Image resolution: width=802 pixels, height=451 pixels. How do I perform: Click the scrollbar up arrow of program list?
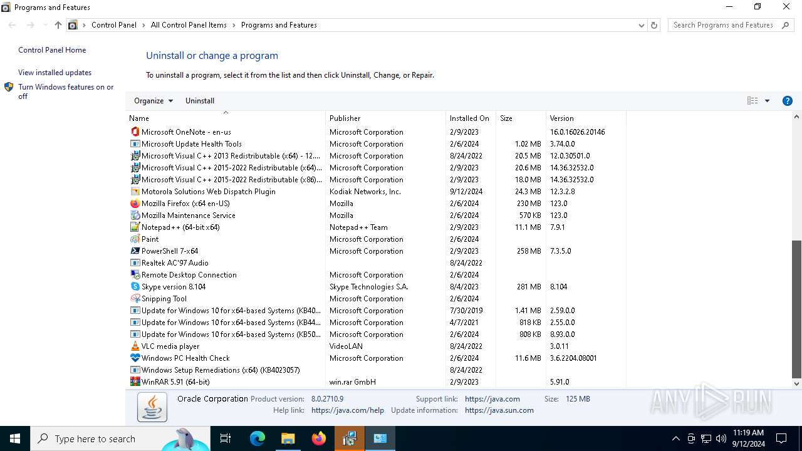(x=797, y=117)
